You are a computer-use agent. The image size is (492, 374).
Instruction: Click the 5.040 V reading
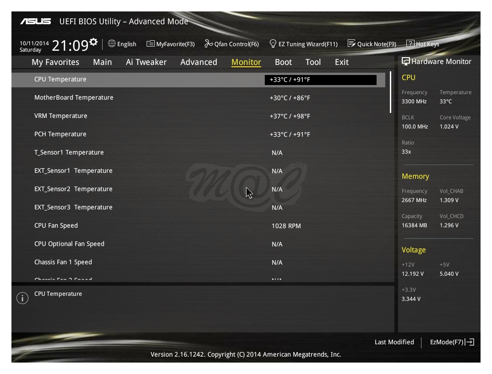[449, 274]
